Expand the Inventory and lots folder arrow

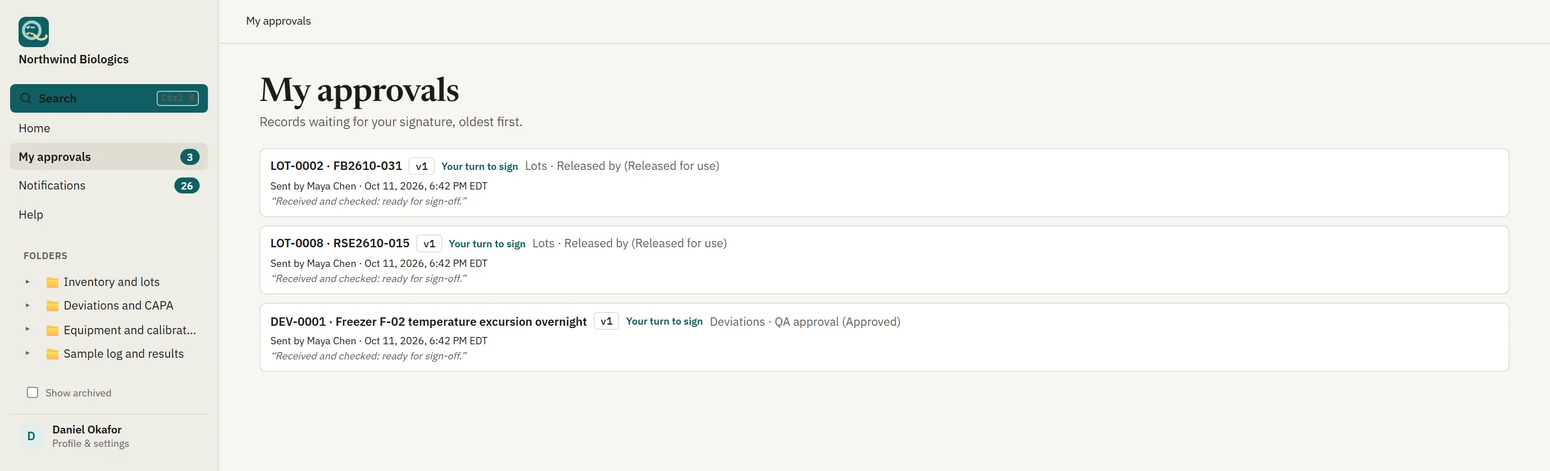click(x=27, y=281)
